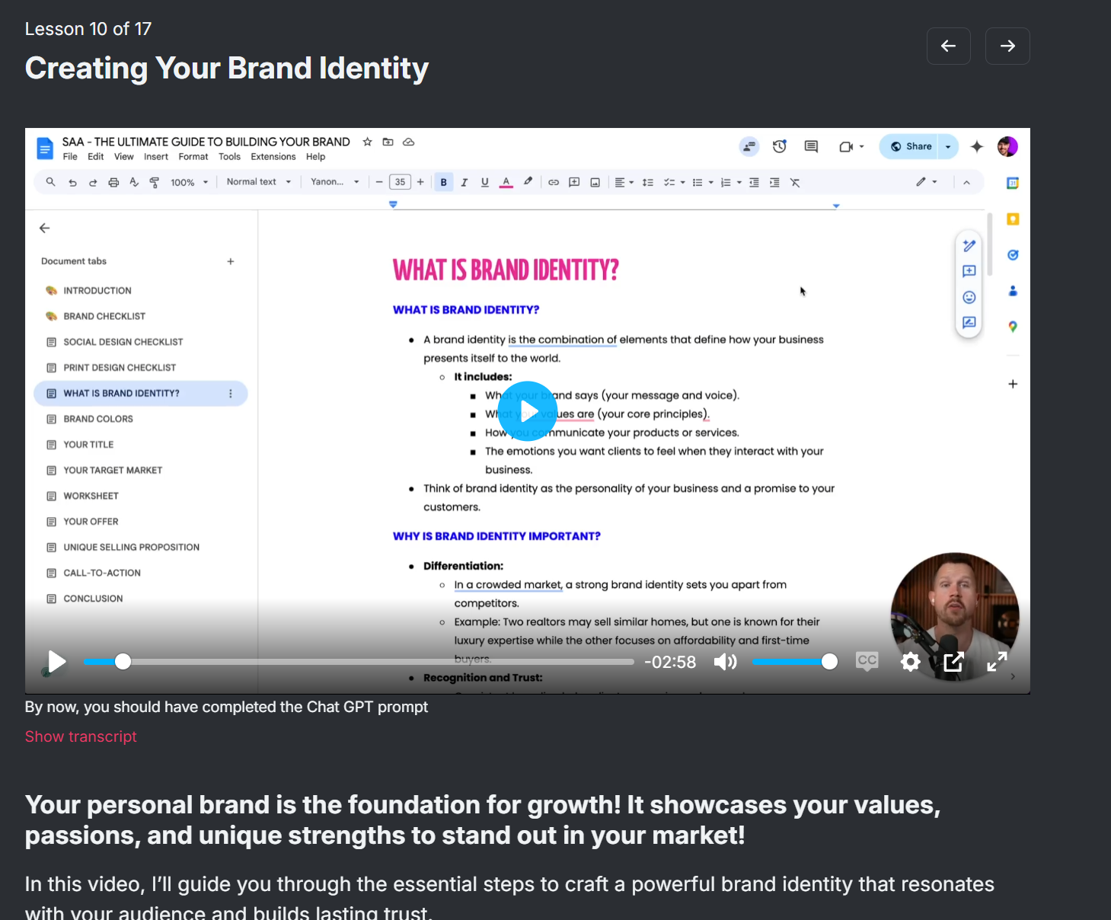Open the Insert menu
The height and width of the screenshot is (920, 1111).
point(156,157)
